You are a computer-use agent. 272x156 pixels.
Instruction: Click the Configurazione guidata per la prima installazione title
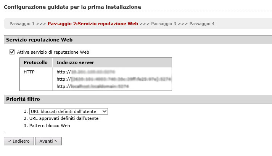(x=72, y=7)
